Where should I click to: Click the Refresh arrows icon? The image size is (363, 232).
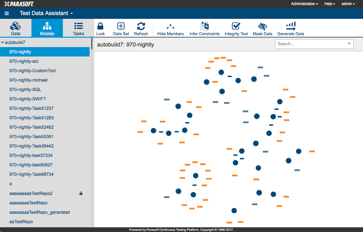(141, 26)
